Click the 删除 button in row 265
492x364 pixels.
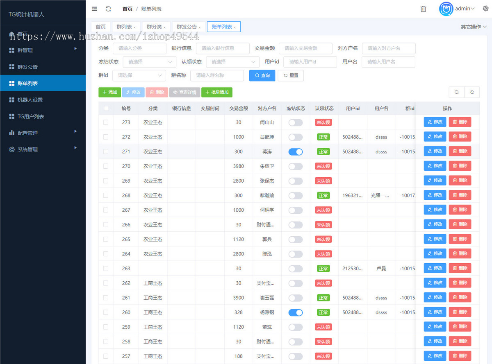(x=460, y=239)
